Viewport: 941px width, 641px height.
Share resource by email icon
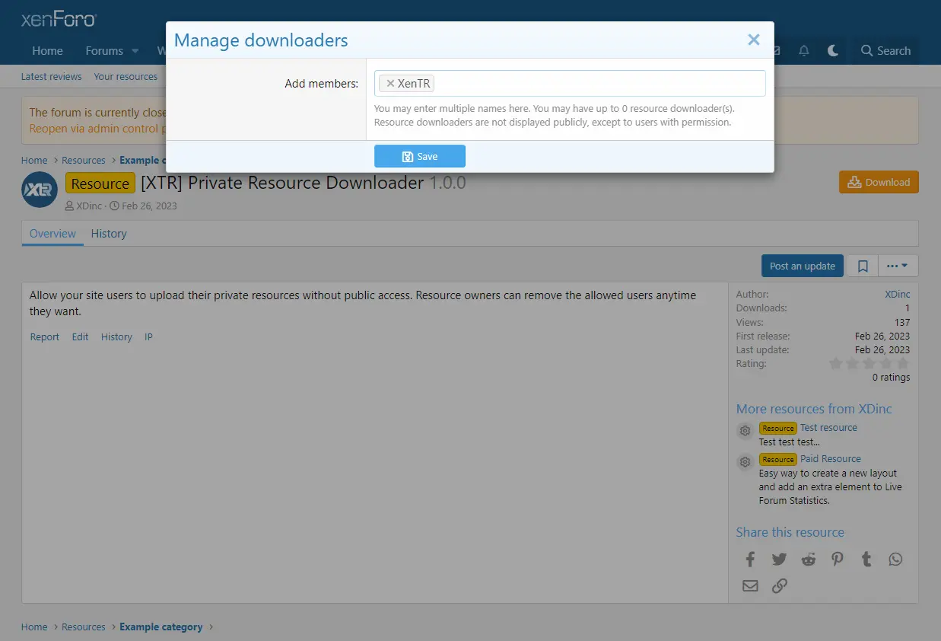coord(750,585)
